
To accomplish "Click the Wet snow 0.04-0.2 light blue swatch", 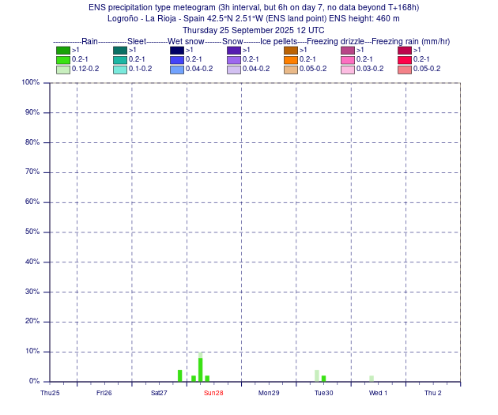I will point(177,70).
